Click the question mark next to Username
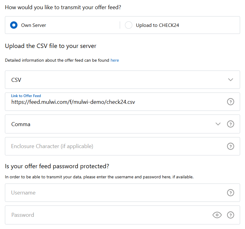Screen dimensions: 245x229 [x=231, y=193]
